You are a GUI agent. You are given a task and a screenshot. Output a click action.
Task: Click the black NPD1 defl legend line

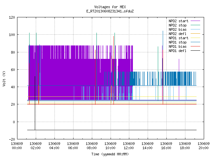point(195,51)
